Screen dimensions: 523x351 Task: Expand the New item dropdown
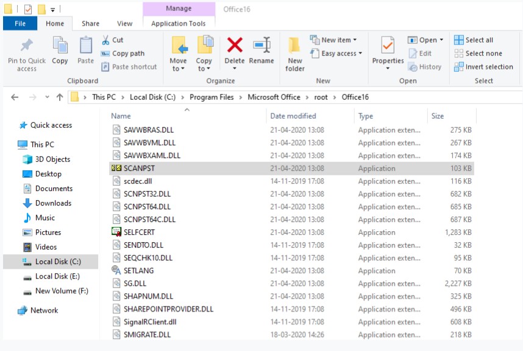click(333, 40)
